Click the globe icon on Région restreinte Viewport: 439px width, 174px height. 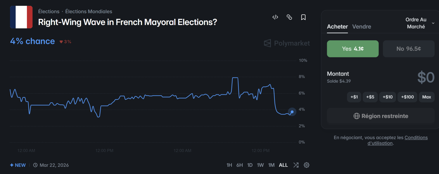[x=357, y=116]
